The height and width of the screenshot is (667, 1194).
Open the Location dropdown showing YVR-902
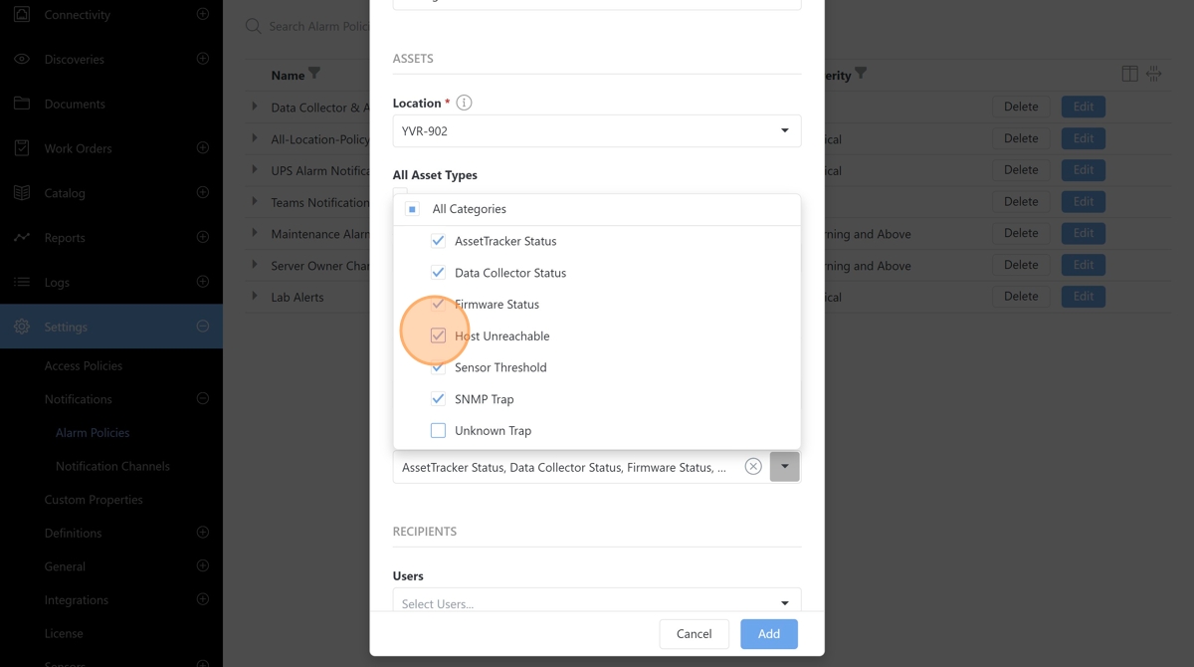click(x=596, y=130)
